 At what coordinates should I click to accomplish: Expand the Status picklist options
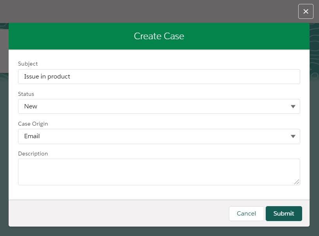pos(293,106)
